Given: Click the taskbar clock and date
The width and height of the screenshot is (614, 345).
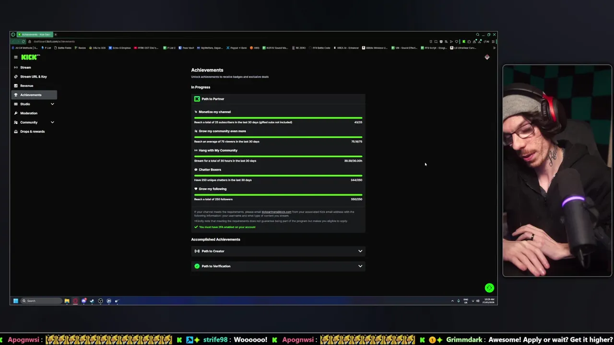Looking at the screenshot, I should (489, 301).
